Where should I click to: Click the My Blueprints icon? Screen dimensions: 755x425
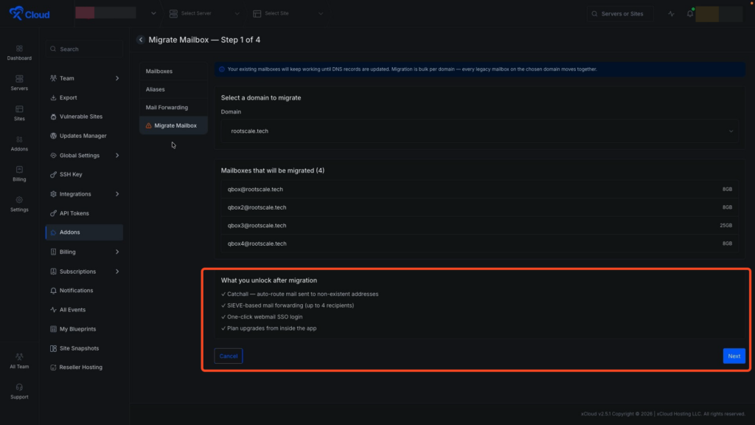[x=53, y=329]
